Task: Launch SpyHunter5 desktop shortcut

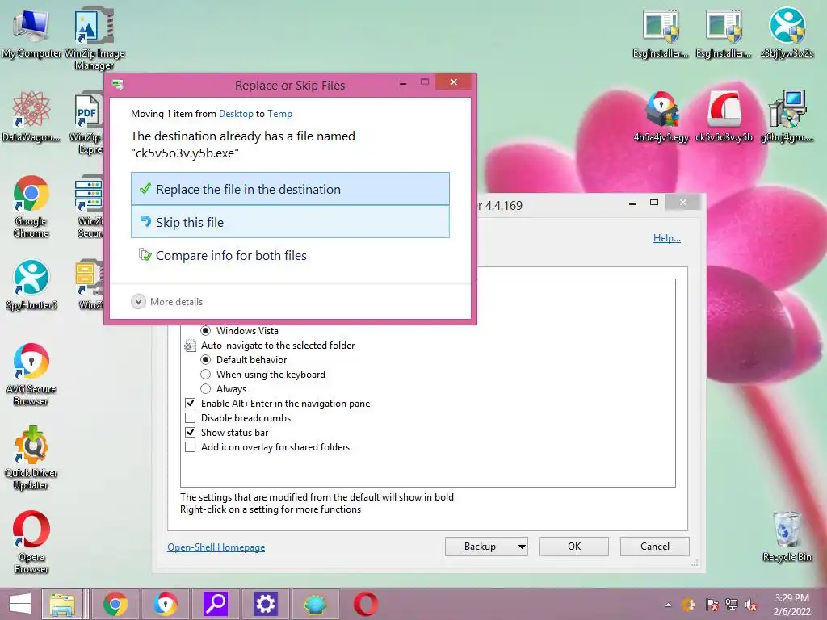Action: 31,285
